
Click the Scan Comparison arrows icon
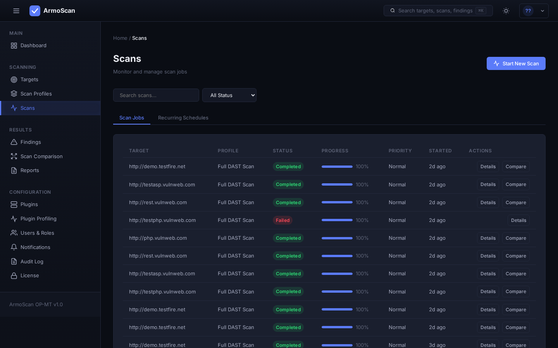click(x=14, y=156)
